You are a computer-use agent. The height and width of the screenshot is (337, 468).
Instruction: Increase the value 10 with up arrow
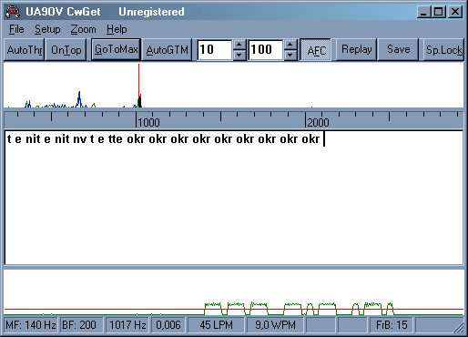coord(239,46)
